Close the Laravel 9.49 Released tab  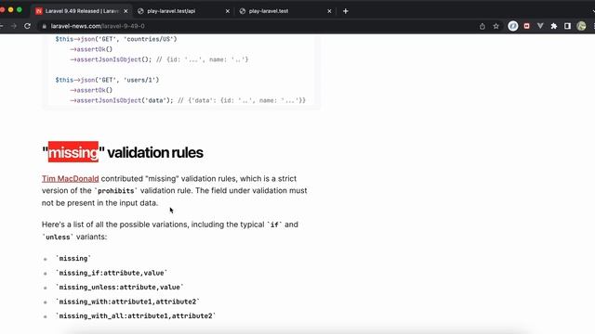click(126, 11)
